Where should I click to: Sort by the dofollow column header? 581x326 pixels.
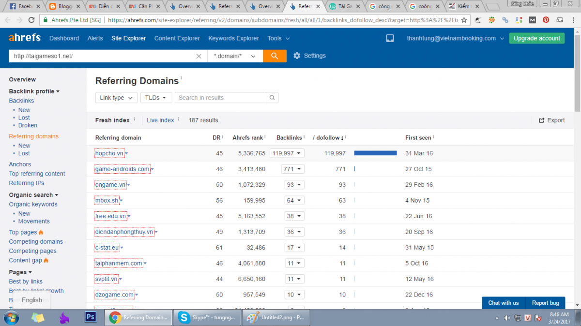pyautogui.click(x=329, y=137)
